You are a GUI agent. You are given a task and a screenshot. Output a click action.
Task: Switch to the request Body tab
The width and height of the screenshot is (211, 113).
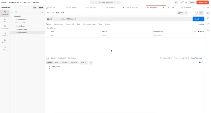coord(79,24)
